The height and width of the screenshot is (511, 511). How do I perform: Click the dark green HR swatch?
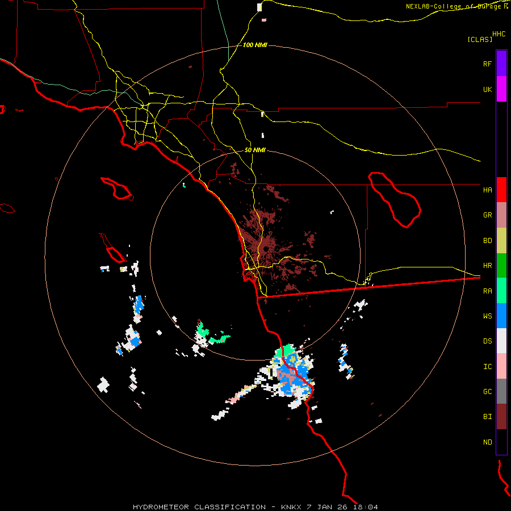click(501, 266)
